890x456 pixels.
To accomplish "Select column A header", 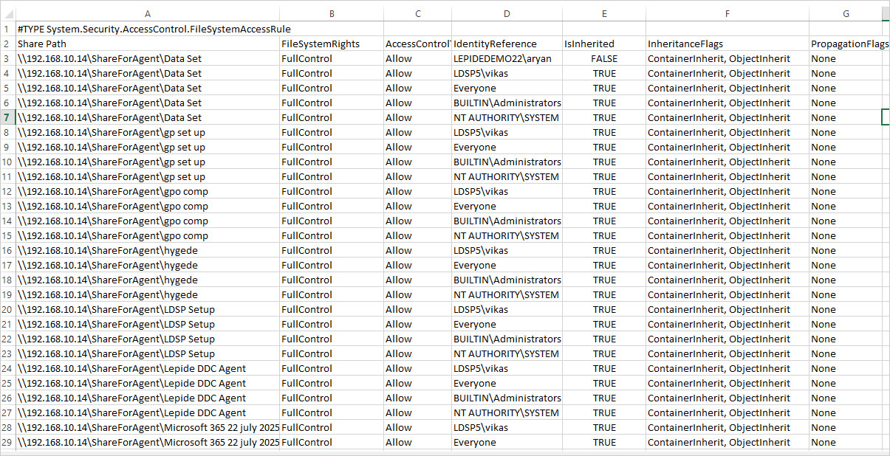I will (x=148, y=13).
